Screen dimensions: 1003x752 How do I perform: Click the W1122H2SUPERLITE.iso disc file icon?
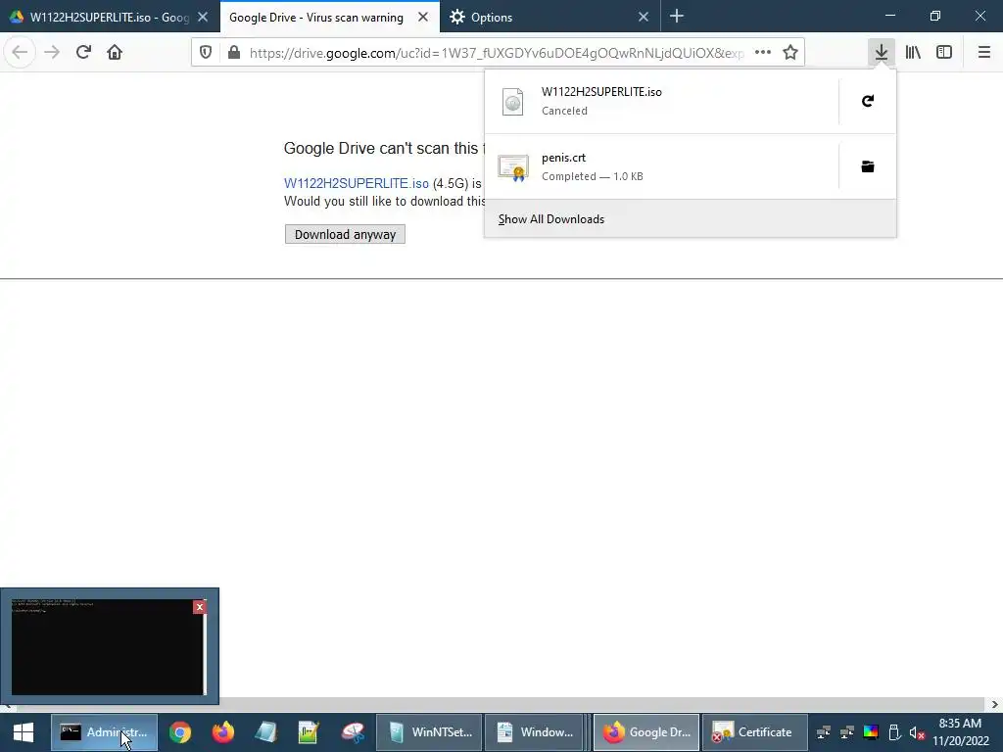[x=513, y=102]
